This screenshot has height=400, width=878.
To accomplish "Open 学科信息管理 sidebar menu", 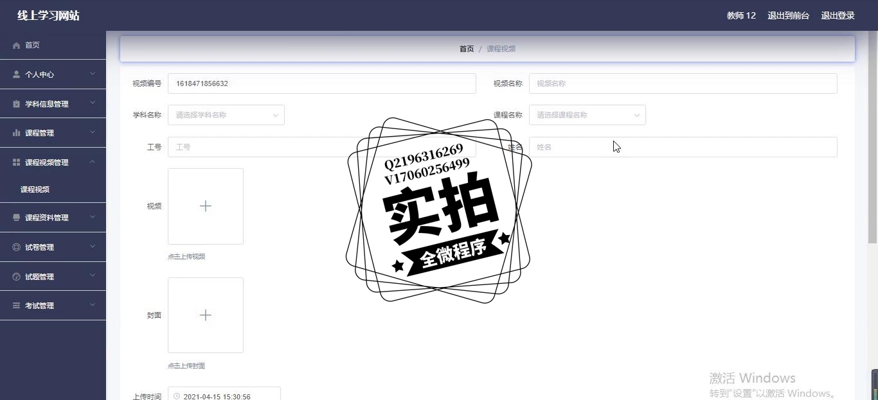I will 53,104.
